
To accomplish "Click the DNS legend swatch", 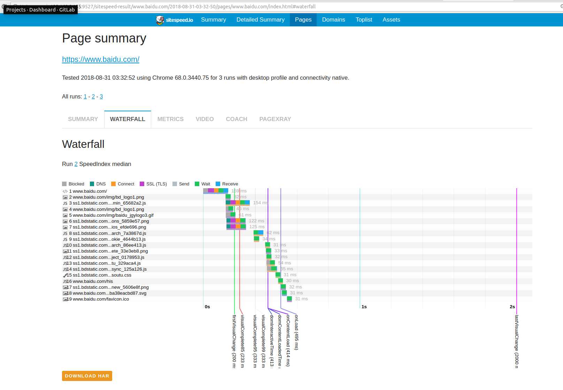I will (92, 184).
